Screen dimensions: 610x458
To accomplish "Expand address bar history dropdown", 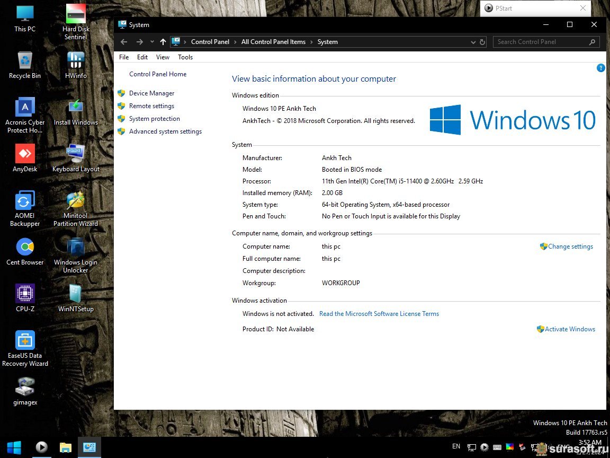I will tap(473, 42).
